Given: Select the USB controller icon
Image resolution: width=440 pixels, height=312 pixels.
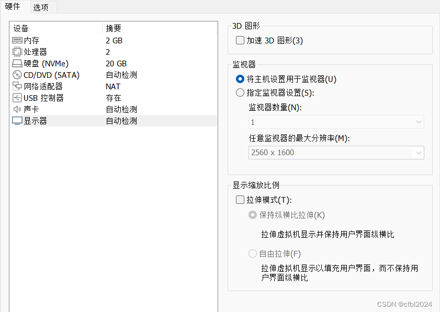Looking at the screenshot, I should (x=17, y=98).
